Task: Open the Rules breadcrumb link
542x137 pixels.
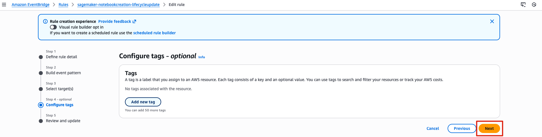Action: coord(63,5)
